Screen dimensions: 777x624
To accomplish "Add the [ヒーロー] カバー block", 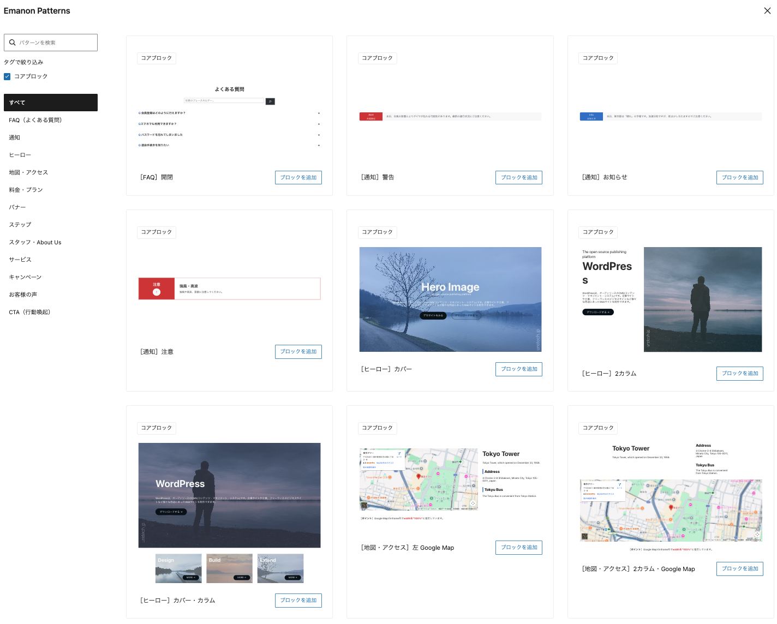I will pyautogui.click(x=518, y=369).
